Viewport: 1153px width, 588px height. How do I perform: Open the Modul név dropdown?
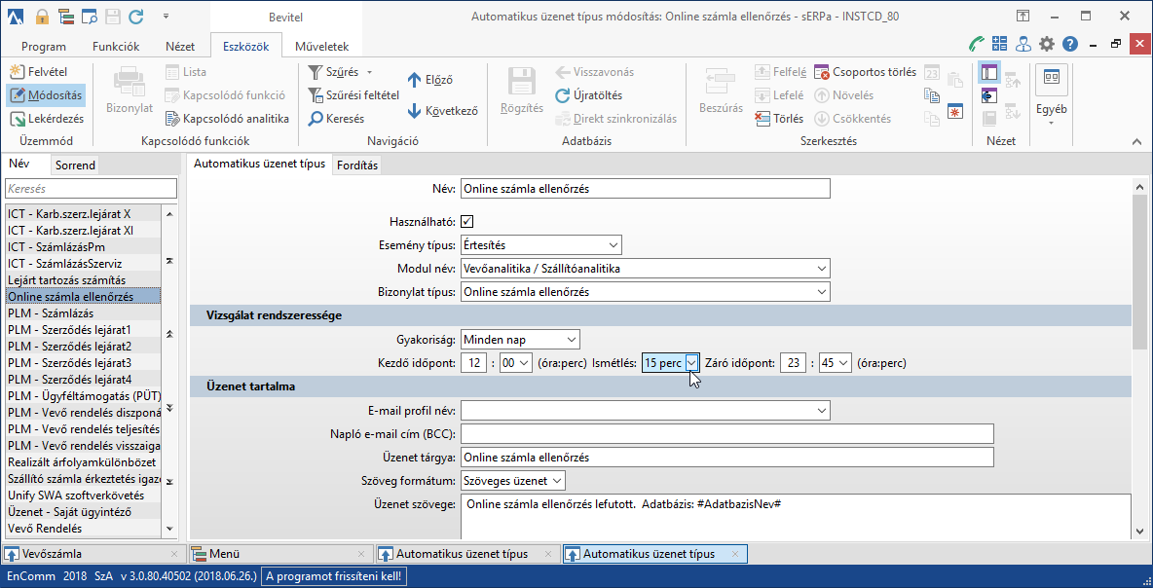821,269
